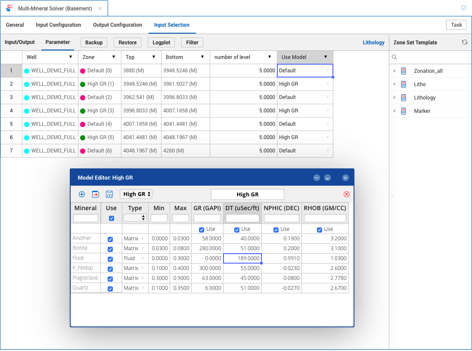Click red delete icon in Model Editor toolbar

(x=347, y=194)
